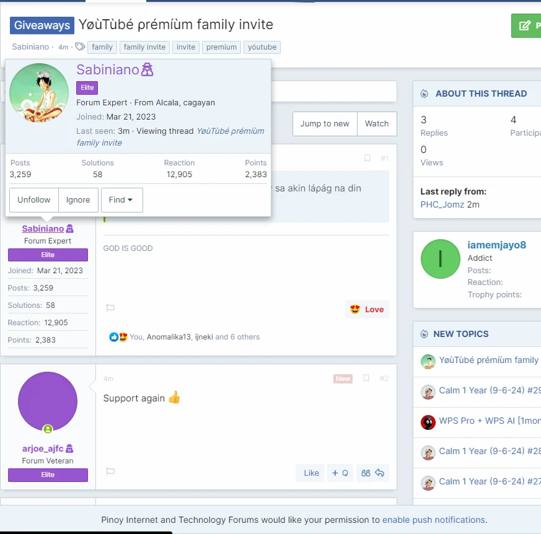541x534 pixels.
Task: Click the About This Thread header icon
Action: 424,94
